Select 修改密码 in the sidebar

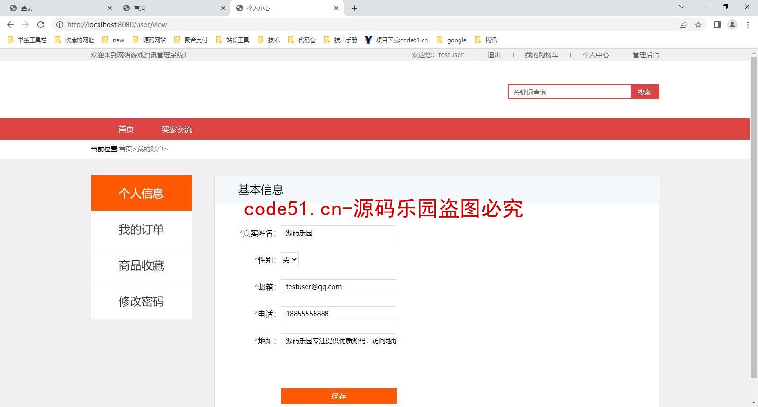[x=142, y=301]
